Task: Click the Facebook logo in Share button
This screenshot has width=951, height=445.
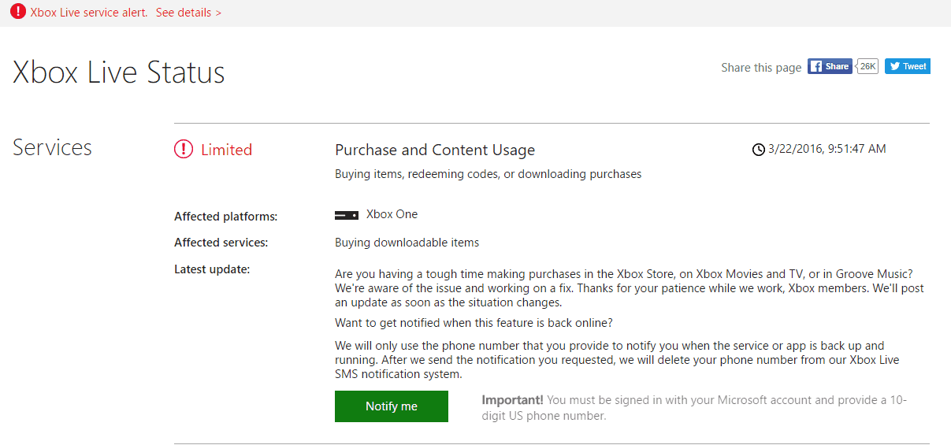Action: (816, 66)
